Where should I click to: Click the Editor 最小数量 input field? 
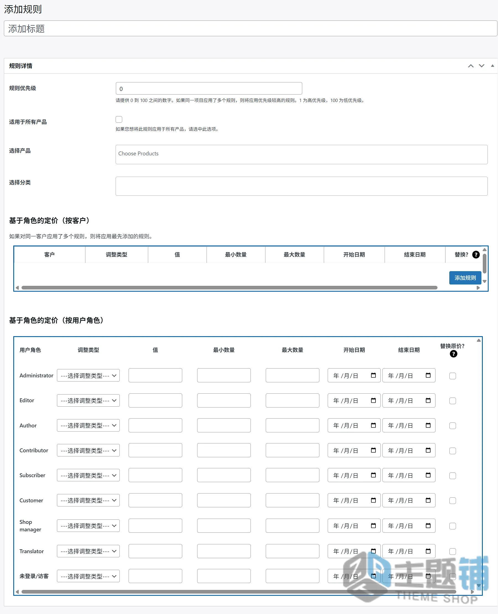click(224, 400)
